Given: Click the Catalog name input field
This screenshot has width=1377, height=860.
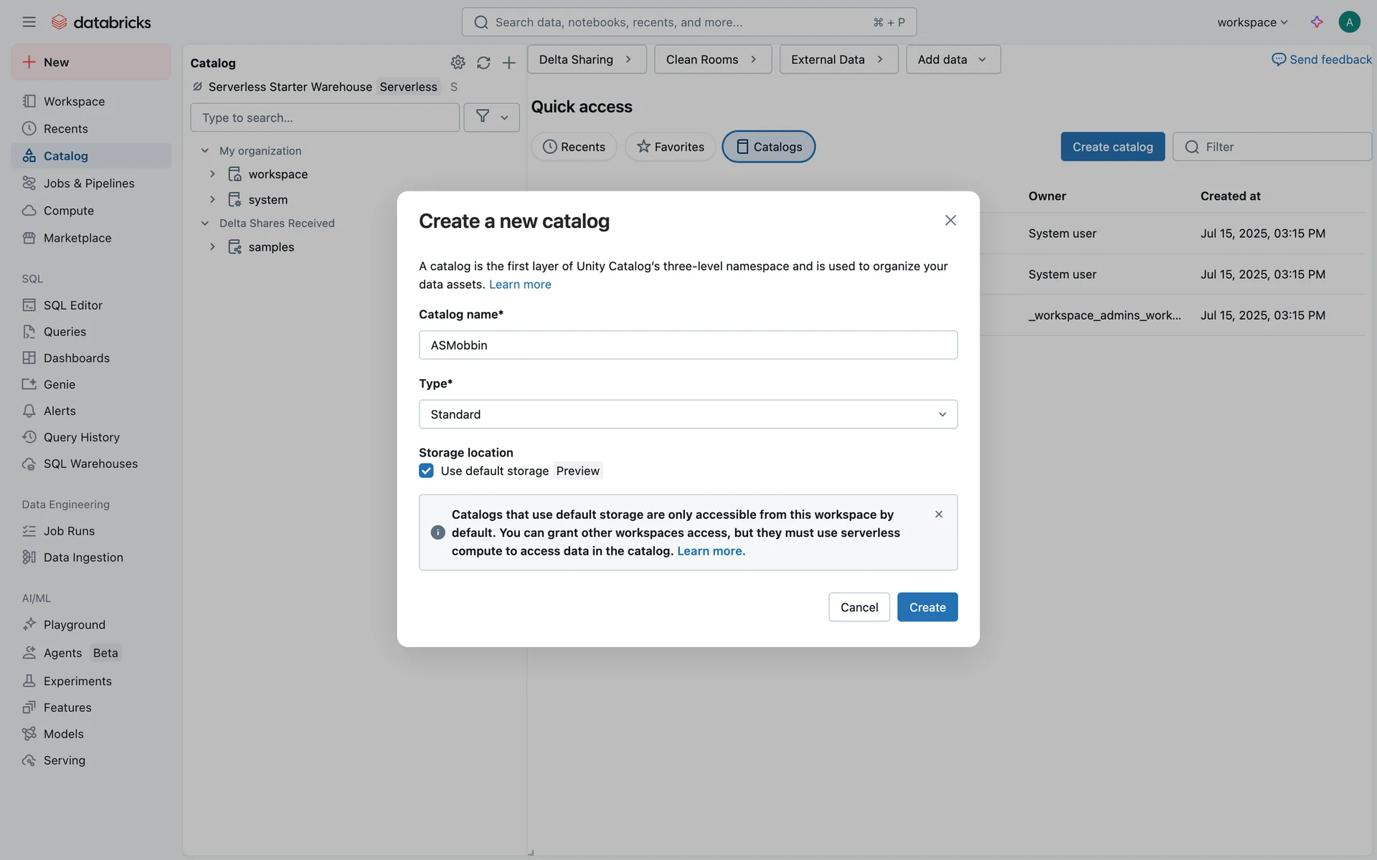Looking at the screenshot, I should [688, 345].
